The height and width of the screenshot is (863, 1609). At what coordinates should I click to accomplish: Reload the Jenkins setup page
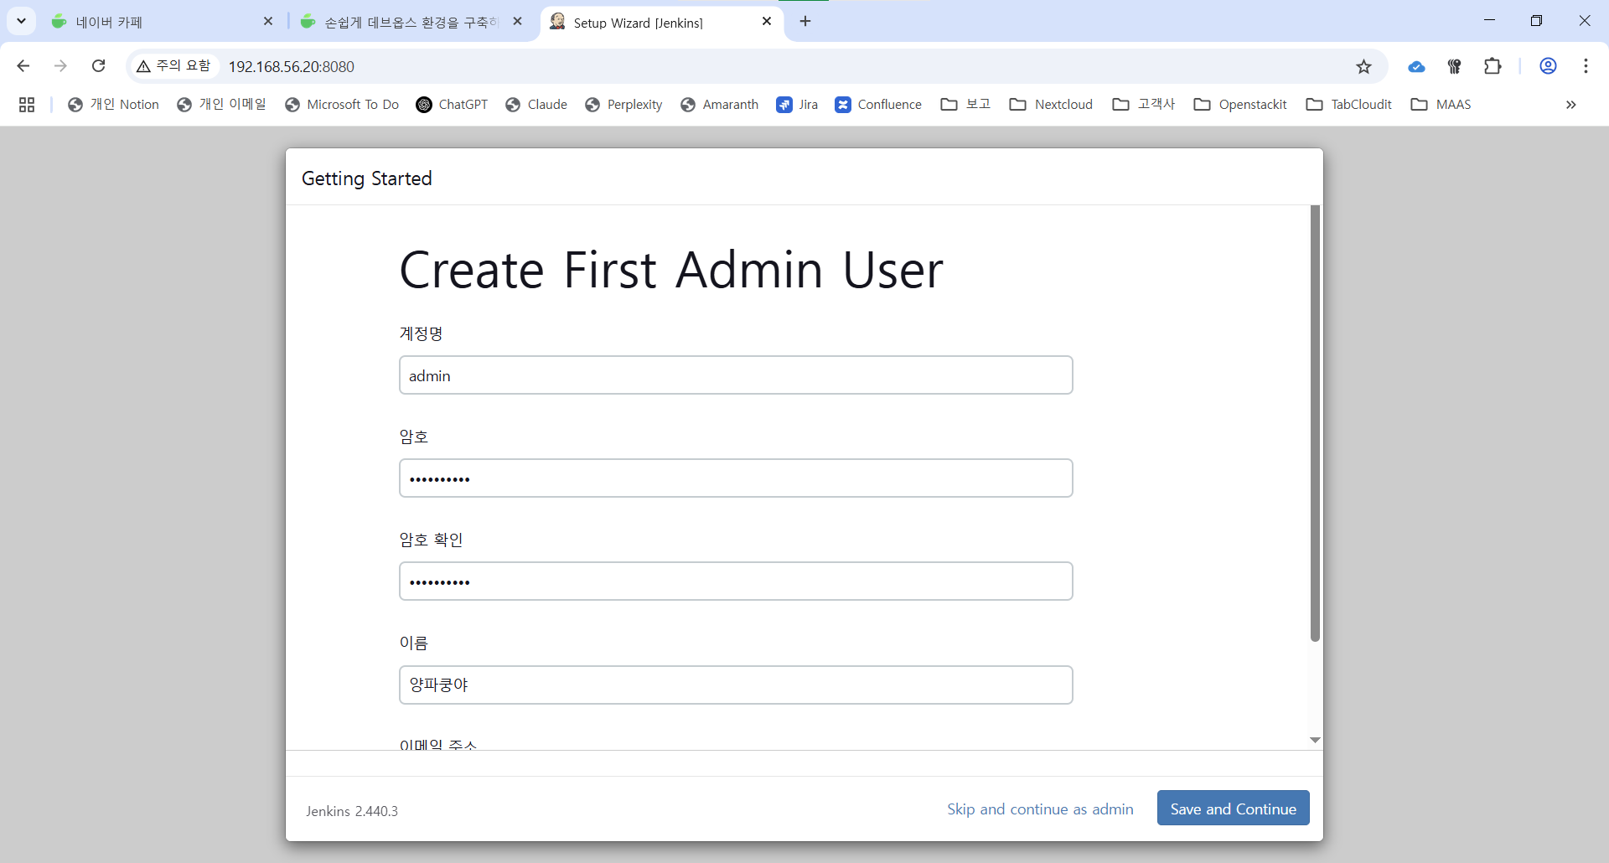click(x=98, y=66)
